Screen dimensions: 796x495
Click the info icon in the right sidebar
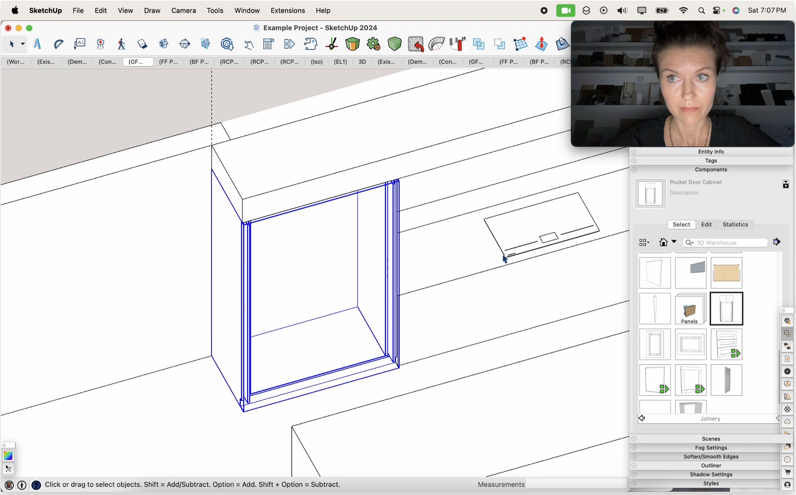(787, 459)
